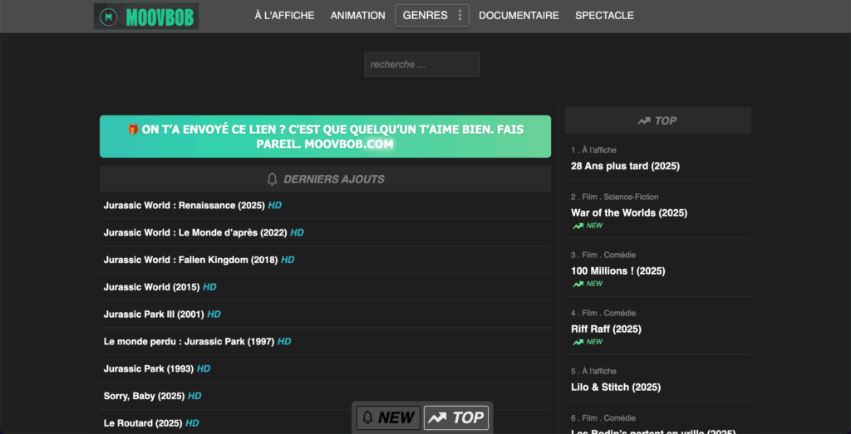The height and width of the screenshot is (434, 851).
Task: Click the bell icon beside DERNIERS AJOUTS
Action: coord(272,179)
